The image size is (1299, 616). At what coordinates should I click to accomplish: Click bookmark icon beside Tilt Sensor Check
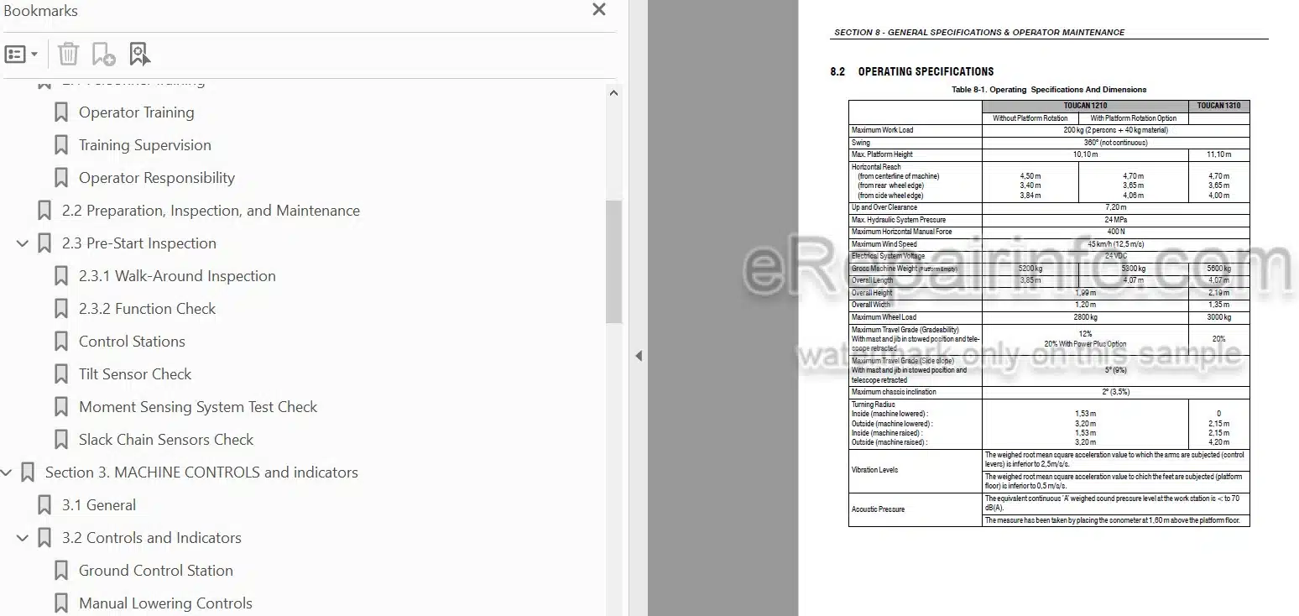[x=60, y=374]
